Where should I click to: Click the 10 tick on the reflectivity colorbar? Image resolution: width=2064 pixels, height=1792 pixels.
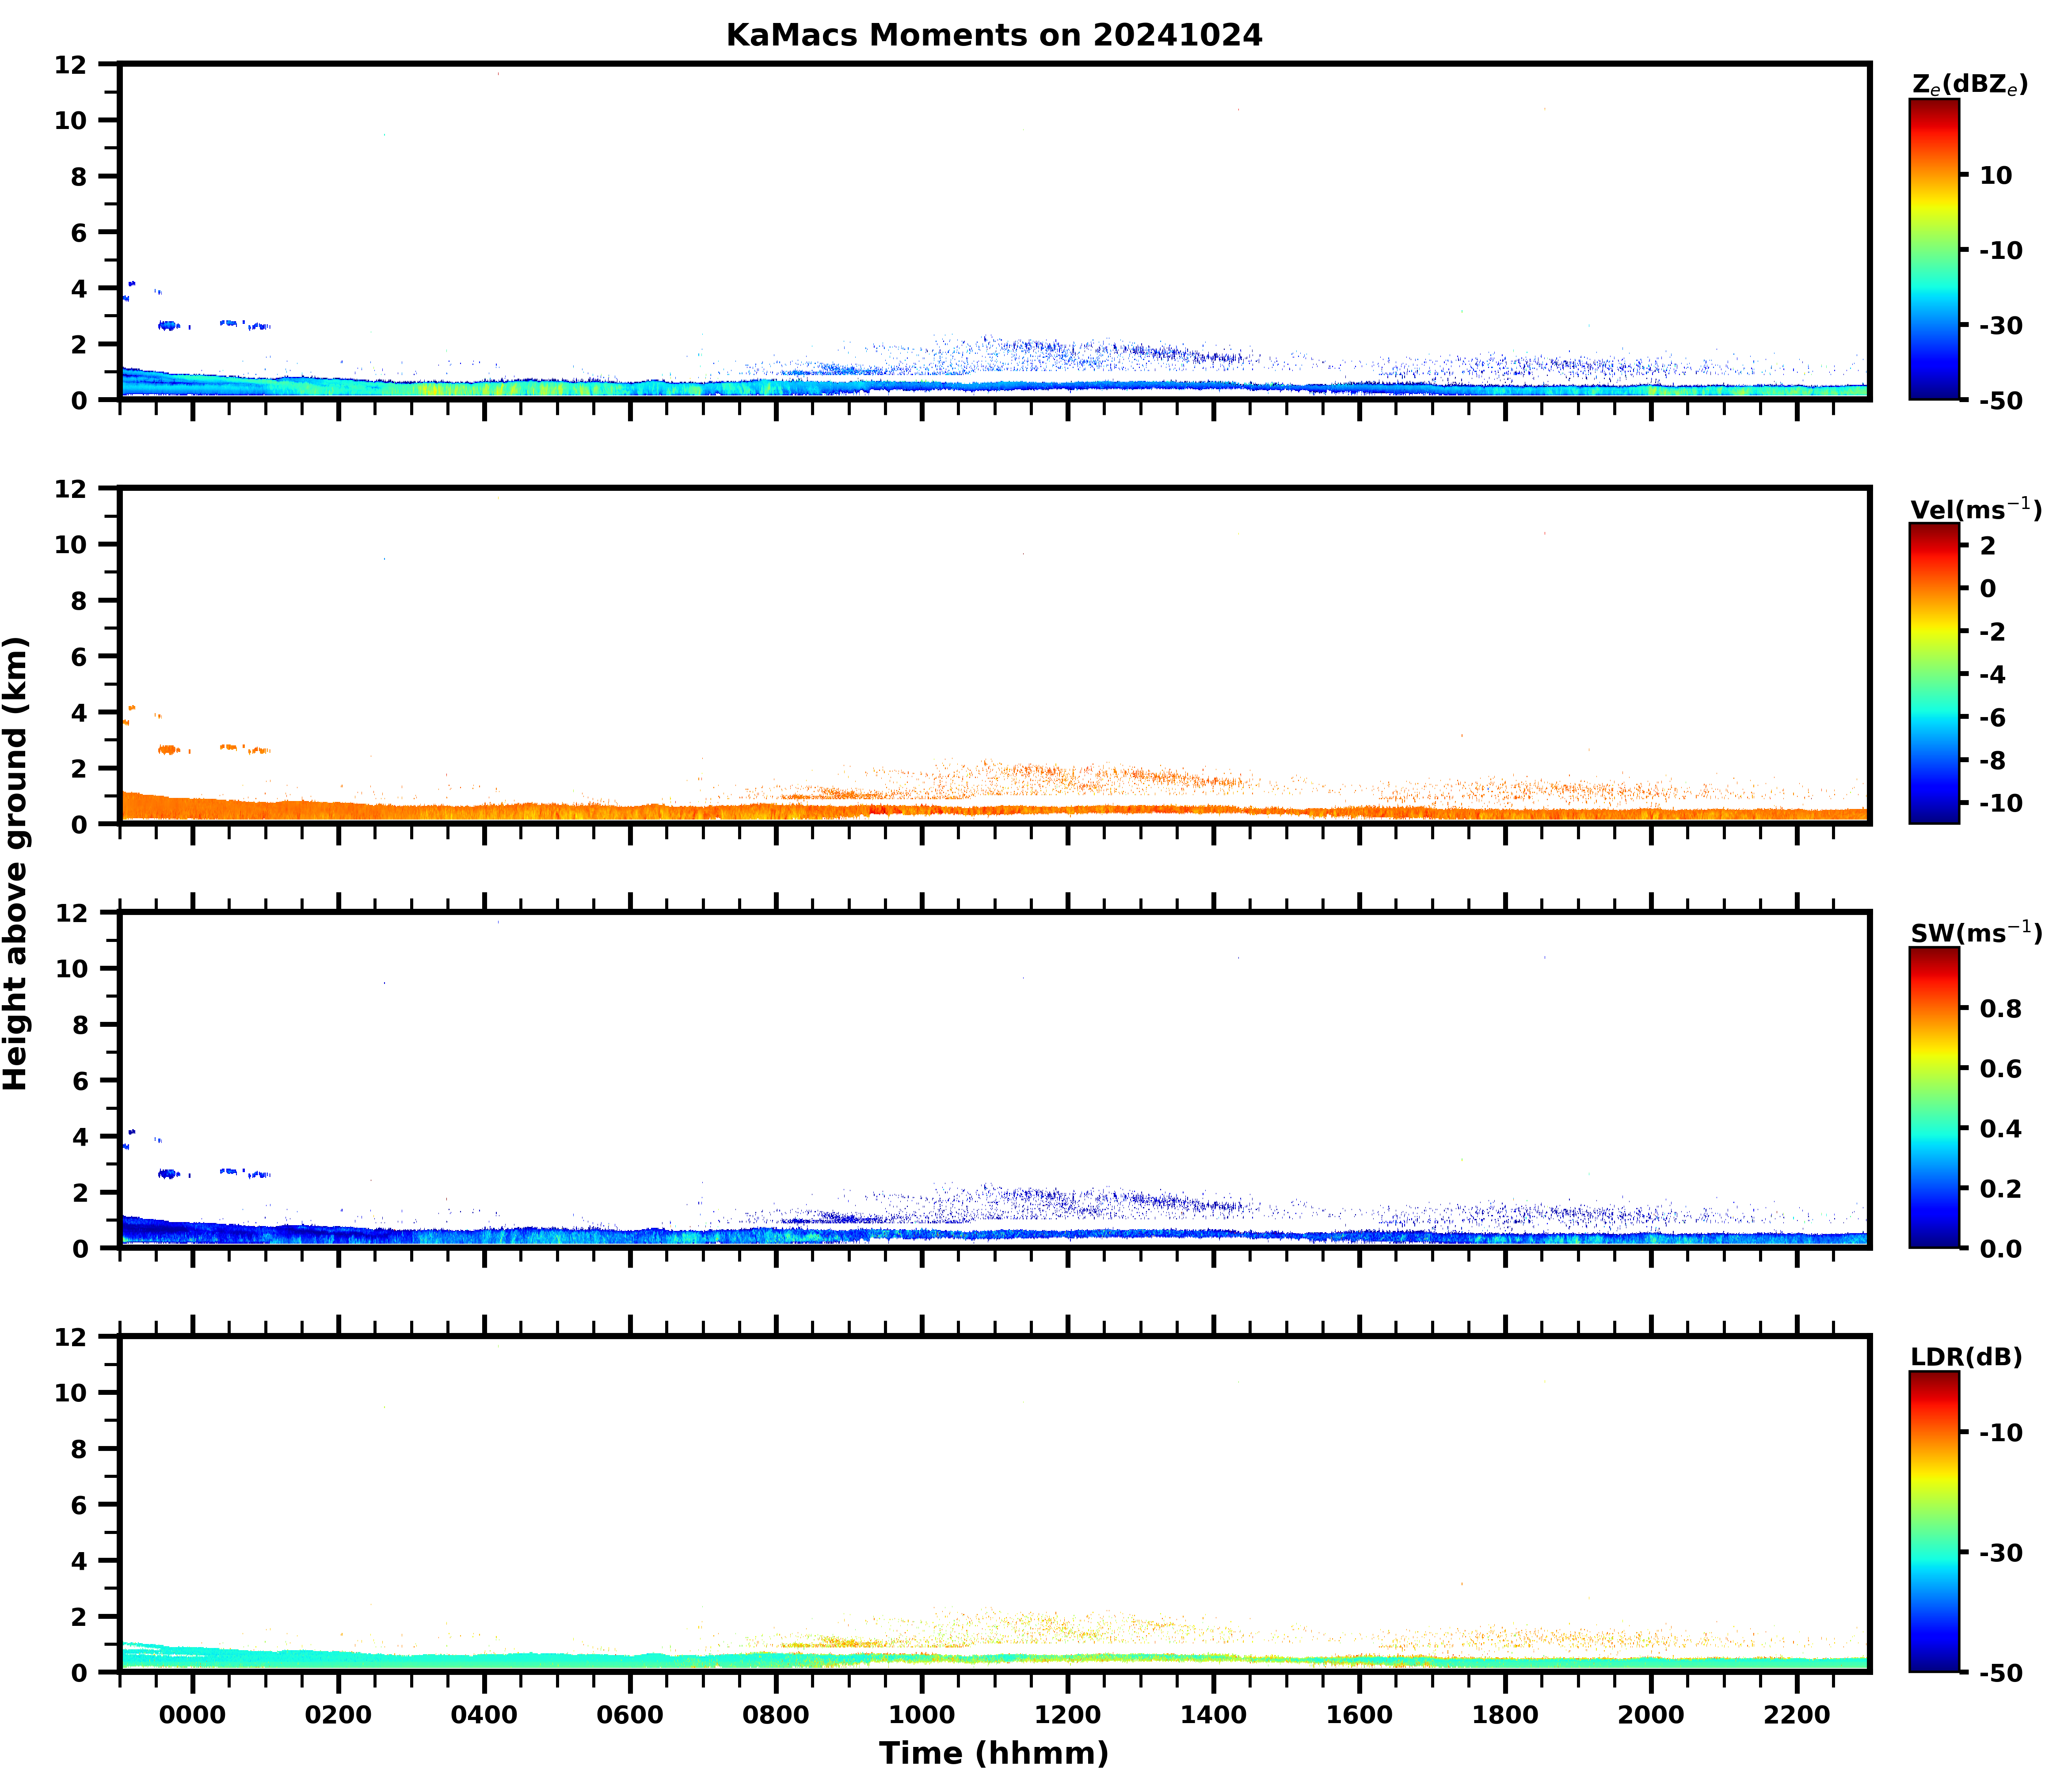[x=1995, y=175]
